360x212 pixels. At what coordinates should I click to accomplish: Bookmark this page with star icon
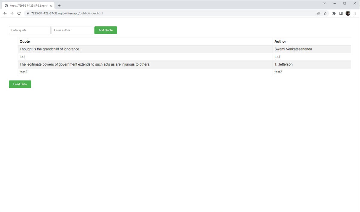(325, 13)
